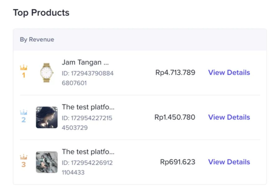280x187 pixels.
Task: Click second-ranked The test platfo... title
Action: [x=88, y=107]
